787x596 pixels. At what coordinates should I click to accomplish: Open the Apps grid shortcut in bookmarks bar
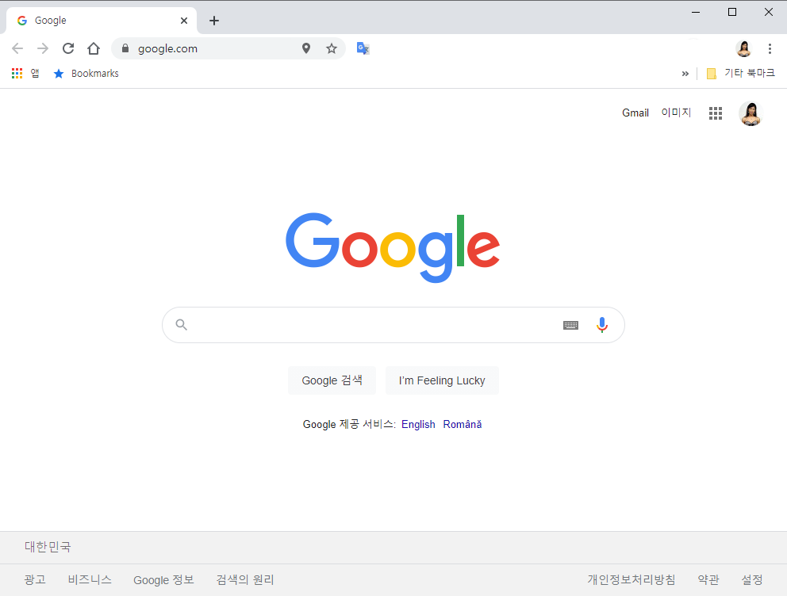pos(25,73)
